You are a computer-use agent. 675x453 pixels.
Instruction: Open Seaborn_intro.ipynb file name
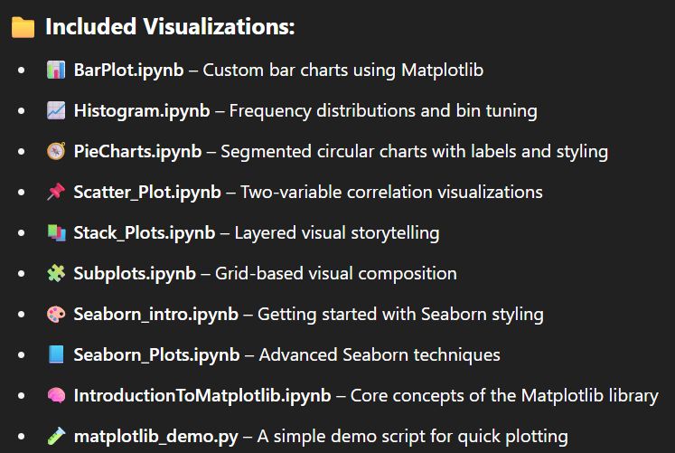pyautogui.click(x=155, y=315)
